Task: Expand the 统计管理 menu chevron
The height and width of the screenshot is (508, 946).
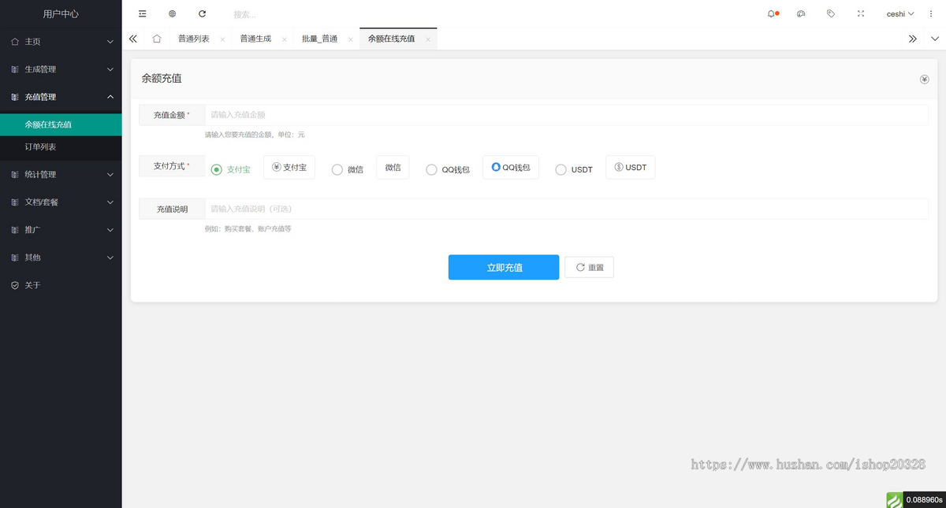Action: point(110,174)
